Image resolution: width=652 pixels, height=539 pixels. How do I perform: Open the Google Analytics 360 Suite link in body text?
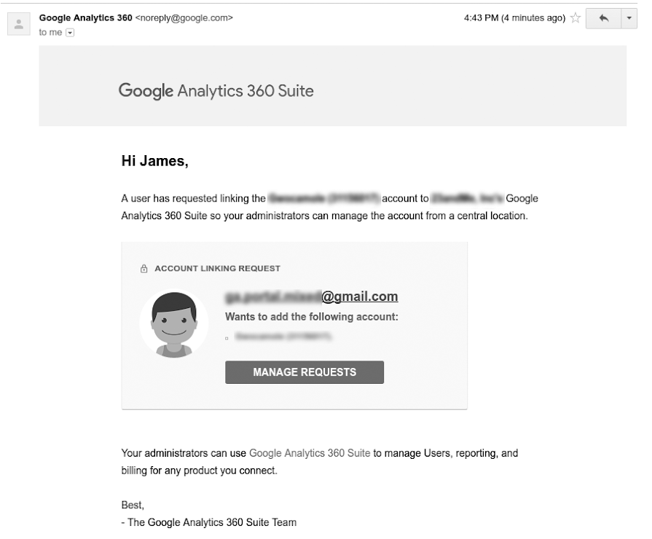[310, 453]
